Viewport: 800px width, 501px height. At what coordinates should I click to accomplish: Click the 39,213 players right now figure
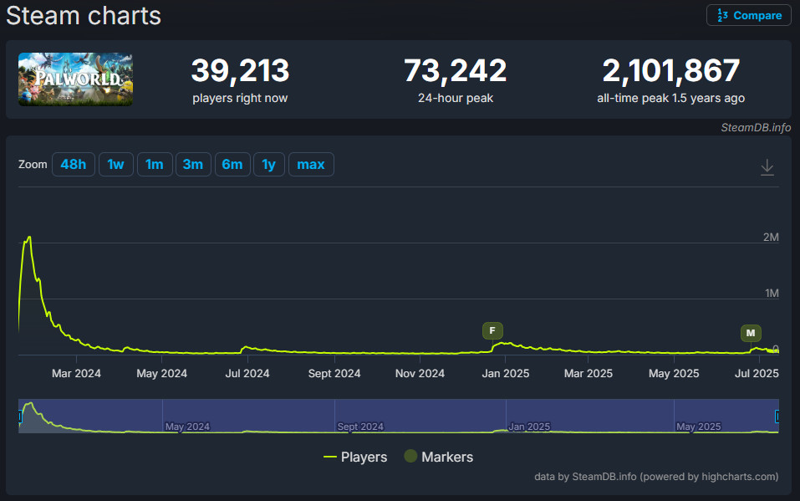(x=240, y=70)
